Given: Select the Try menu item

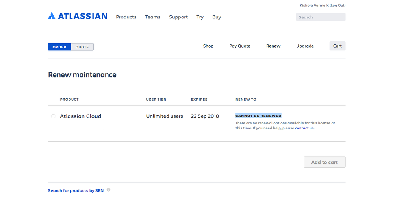Looking at the screenshot, I should 200,17.
